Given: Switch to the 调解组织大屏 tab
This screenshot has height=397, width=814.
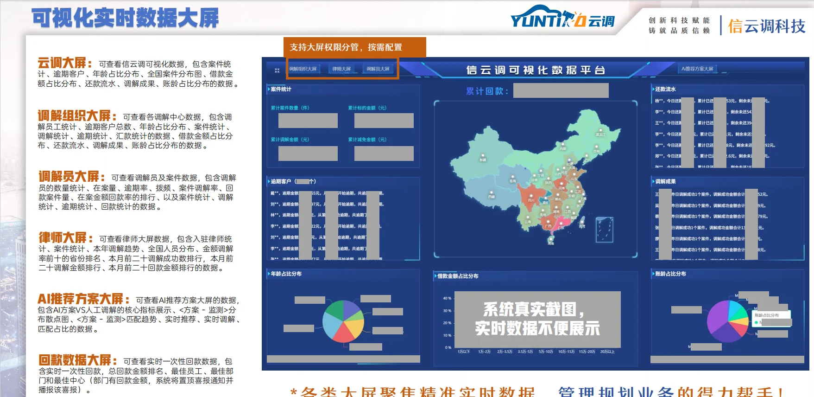Looking at the screenshot, I should [x=303, y=69].
